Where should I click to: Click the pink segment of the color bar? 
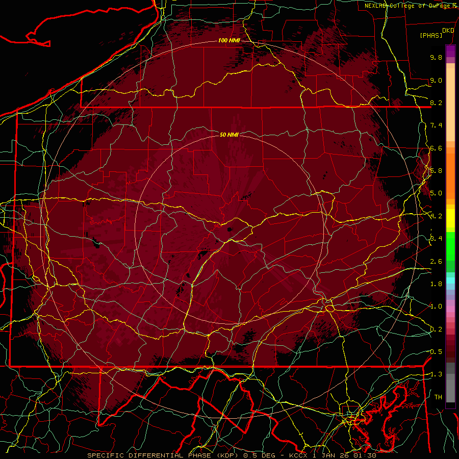click(x=450, y=309)
